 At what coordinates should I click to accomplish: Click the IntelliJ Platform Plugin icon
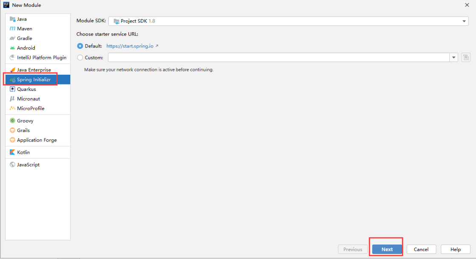(12, 57)
